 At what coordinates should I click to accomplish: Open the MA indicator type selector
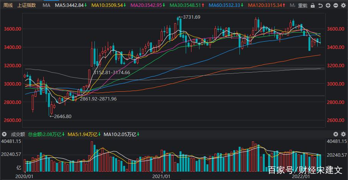(x=46, y=6)
